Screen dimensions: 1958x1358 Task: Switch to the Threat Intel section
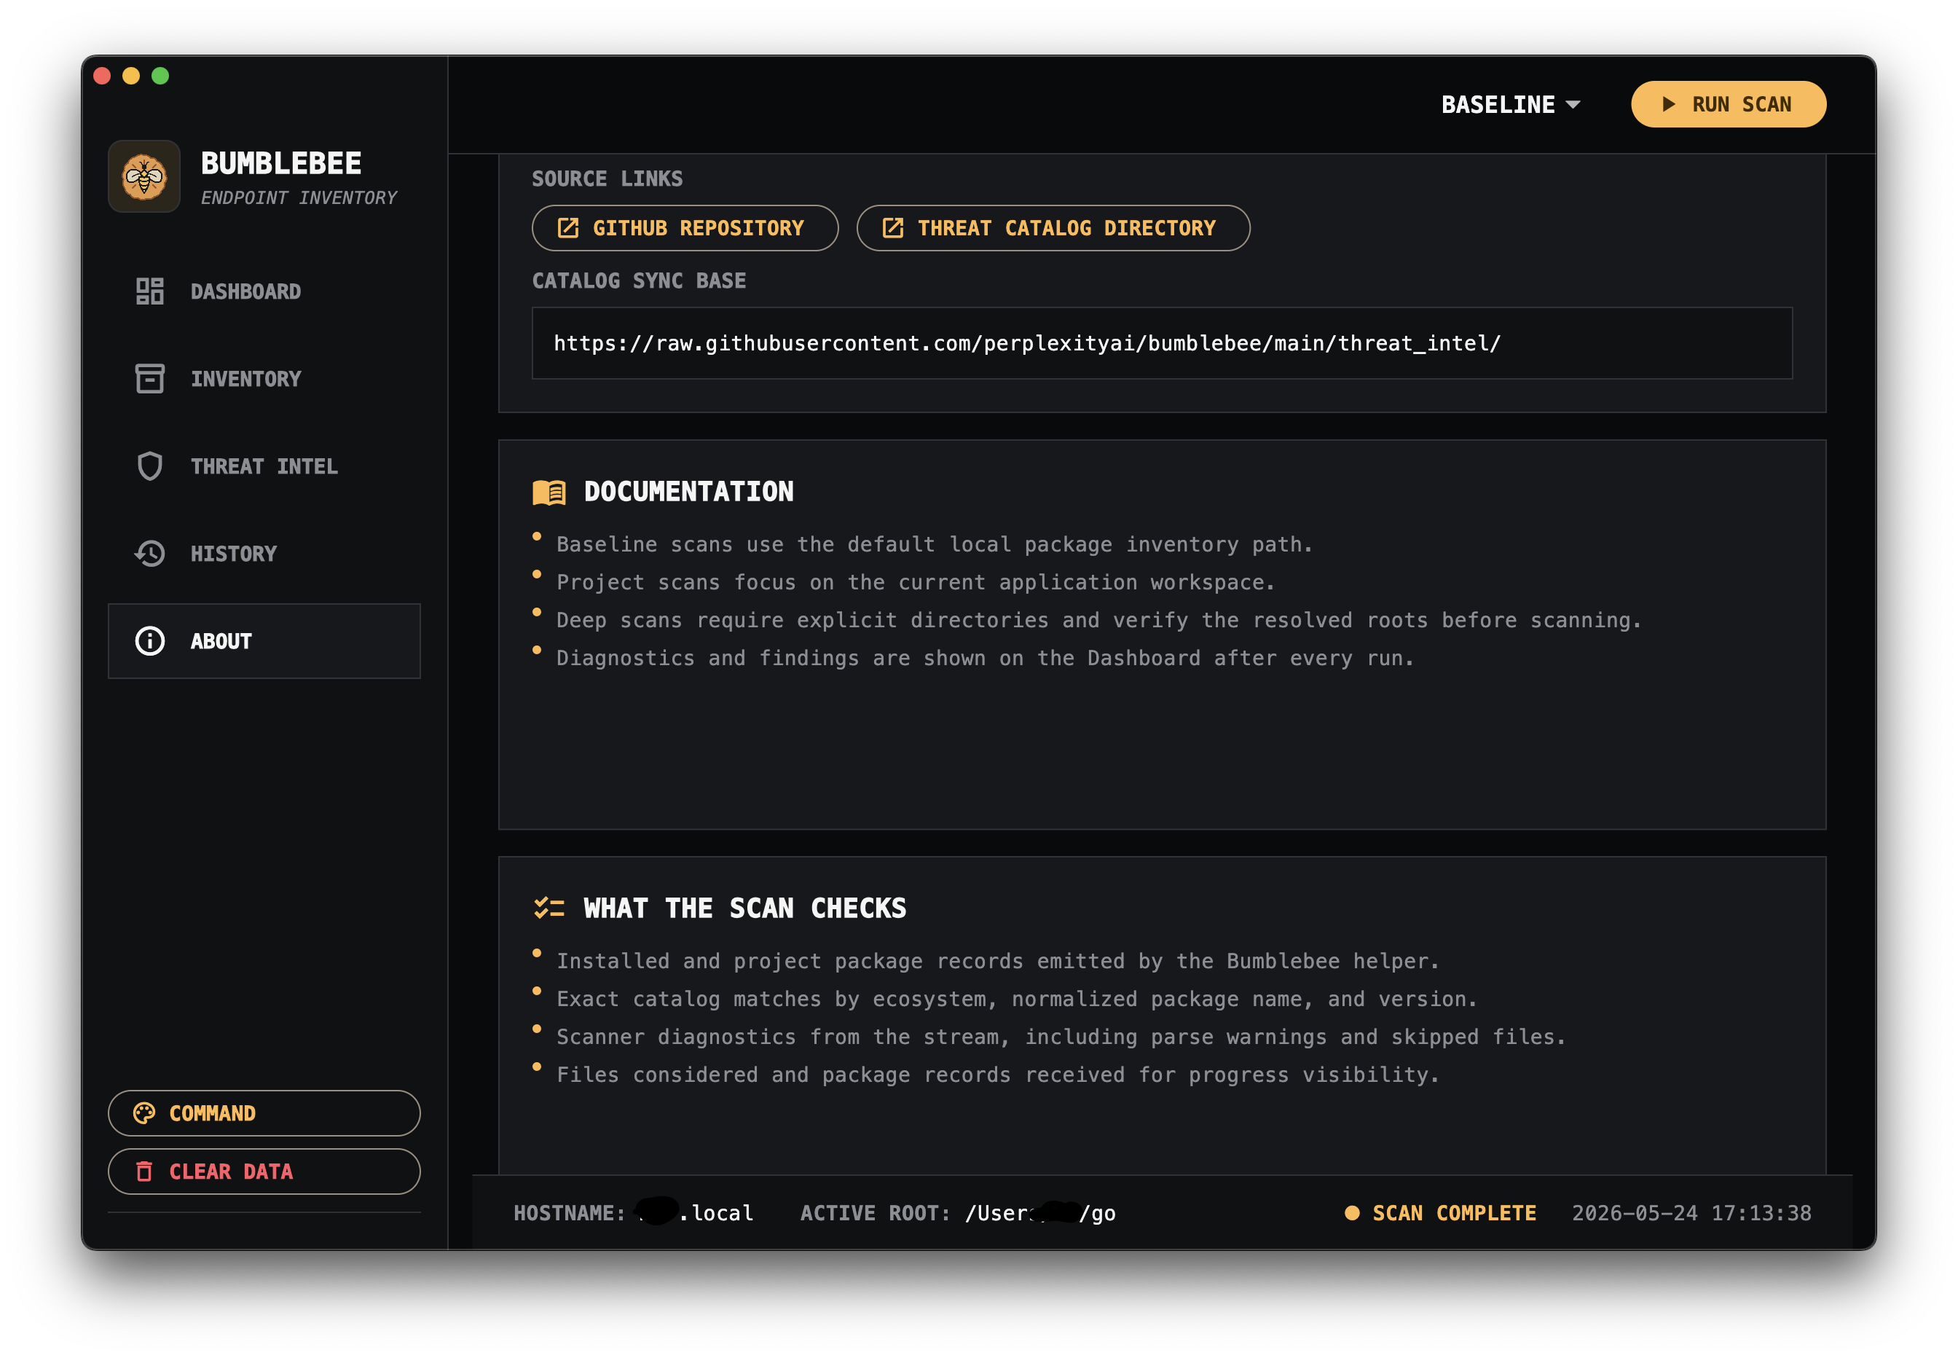264,466
